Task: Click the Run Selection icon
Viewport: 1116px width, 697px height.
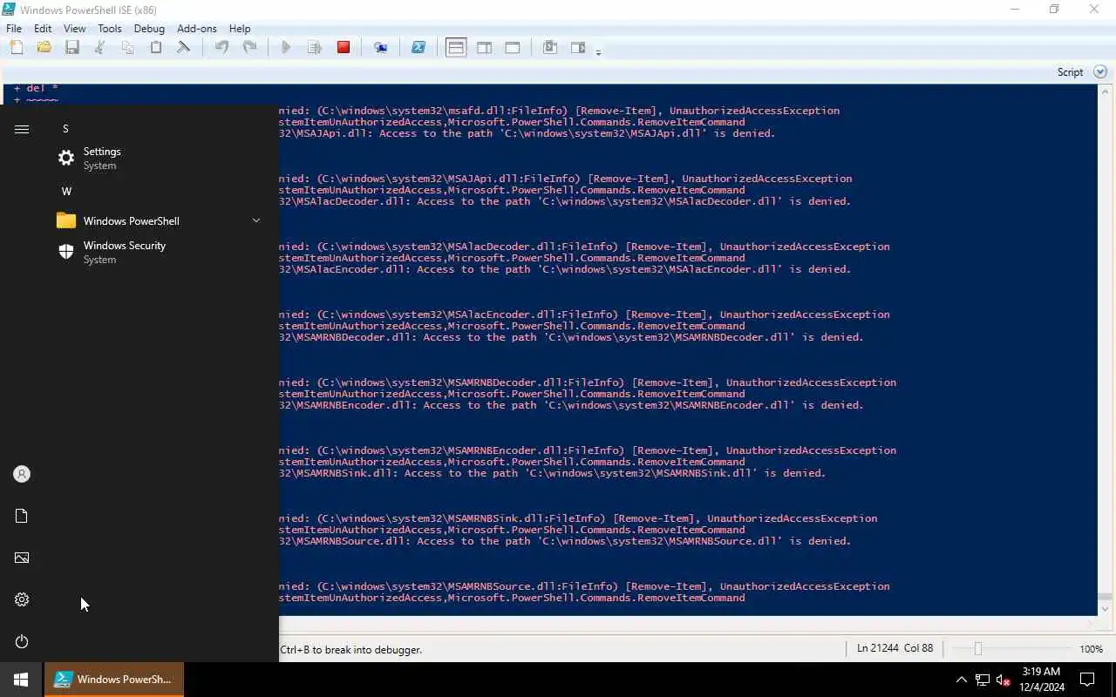Action: (315, 48)
